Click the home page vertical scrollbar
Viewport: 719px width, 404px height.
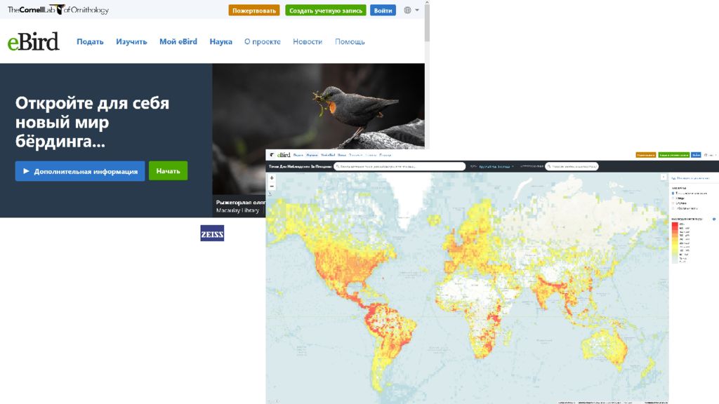[427, 22]
